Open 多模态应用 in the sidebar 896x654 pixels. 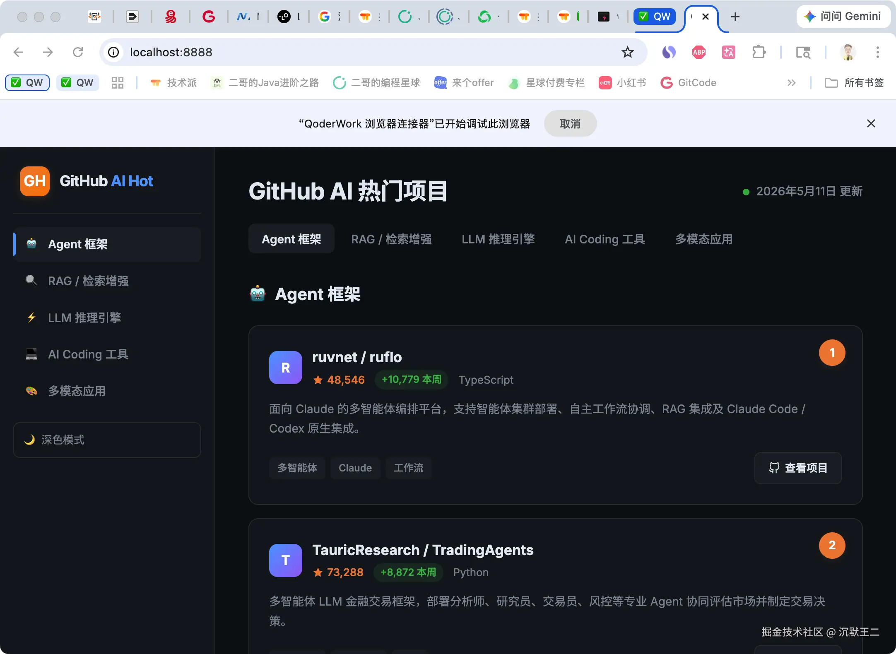point(107,391)
